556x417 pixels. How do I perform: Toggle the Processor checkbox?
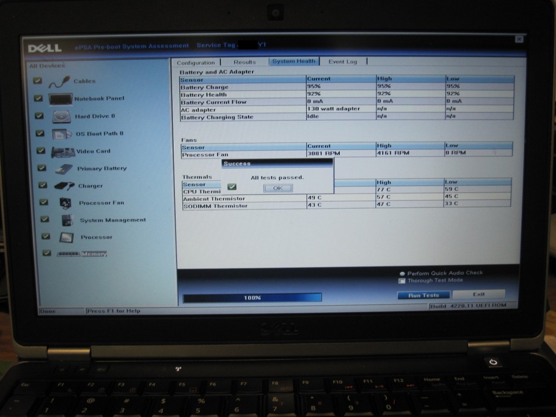click(x=46, y=236)
